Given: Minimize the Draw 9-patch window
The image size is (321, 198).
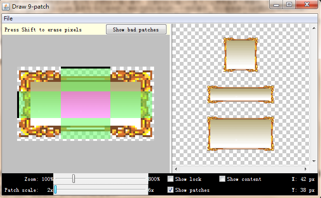Looking at the screenshot, I should click(x=277, y=5).
